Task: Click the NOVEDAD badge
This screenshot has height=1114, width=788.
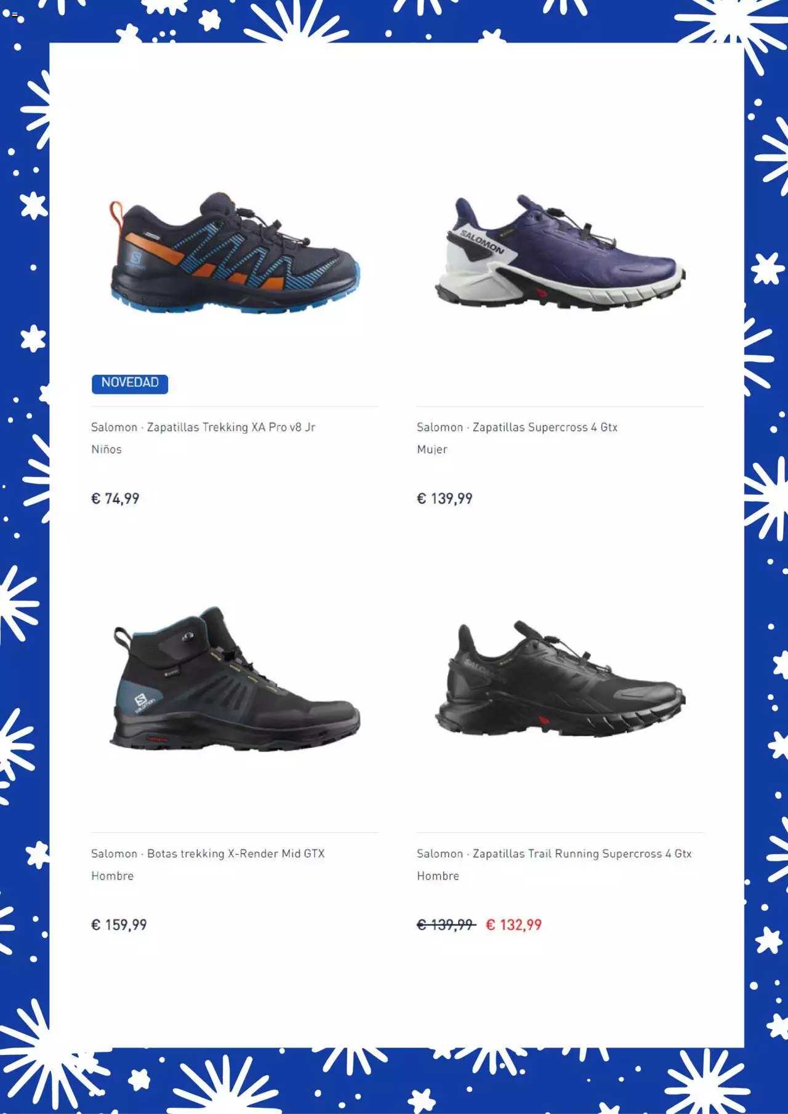Action: 130,383
